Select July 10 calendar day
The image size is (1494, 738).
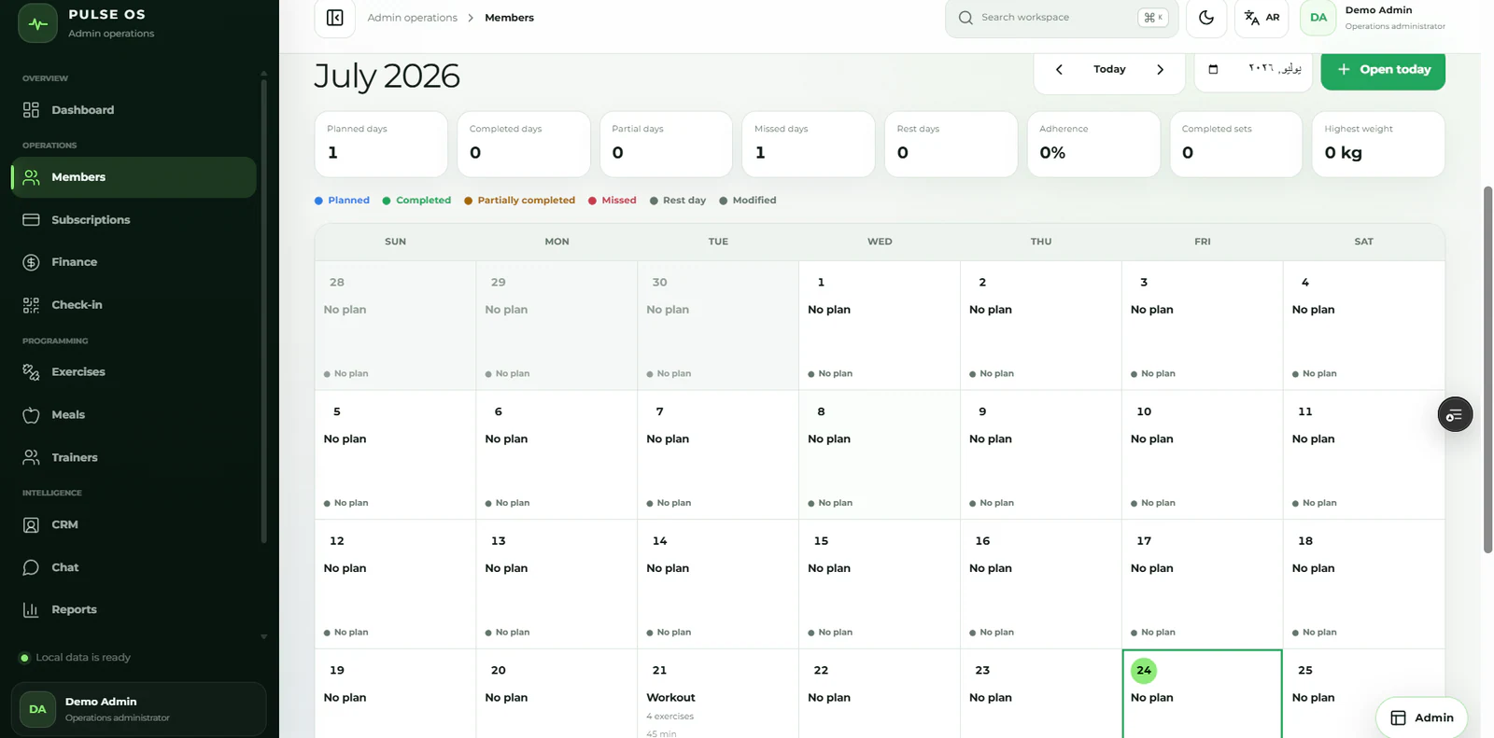point(1202,454)
